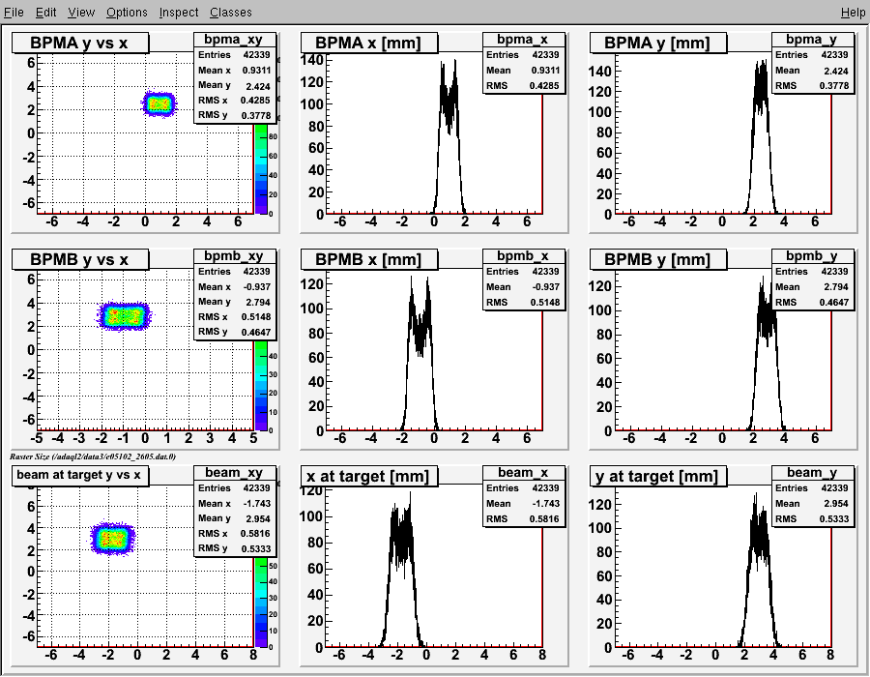The width and height of the screenshot is (870, 677).
Task: Select the 'BPMA y vs x' title box
Action: click(80, 43)
